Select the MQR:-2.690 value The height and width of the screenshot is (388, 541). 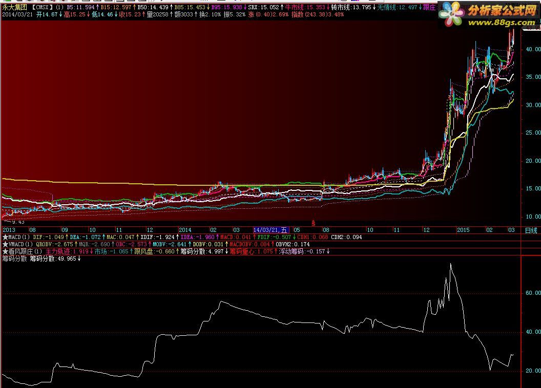[95, 244]
